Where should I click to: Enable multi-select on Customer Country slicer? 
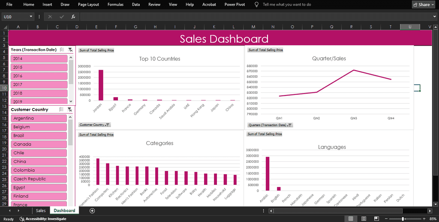click(x=62, y=110)
